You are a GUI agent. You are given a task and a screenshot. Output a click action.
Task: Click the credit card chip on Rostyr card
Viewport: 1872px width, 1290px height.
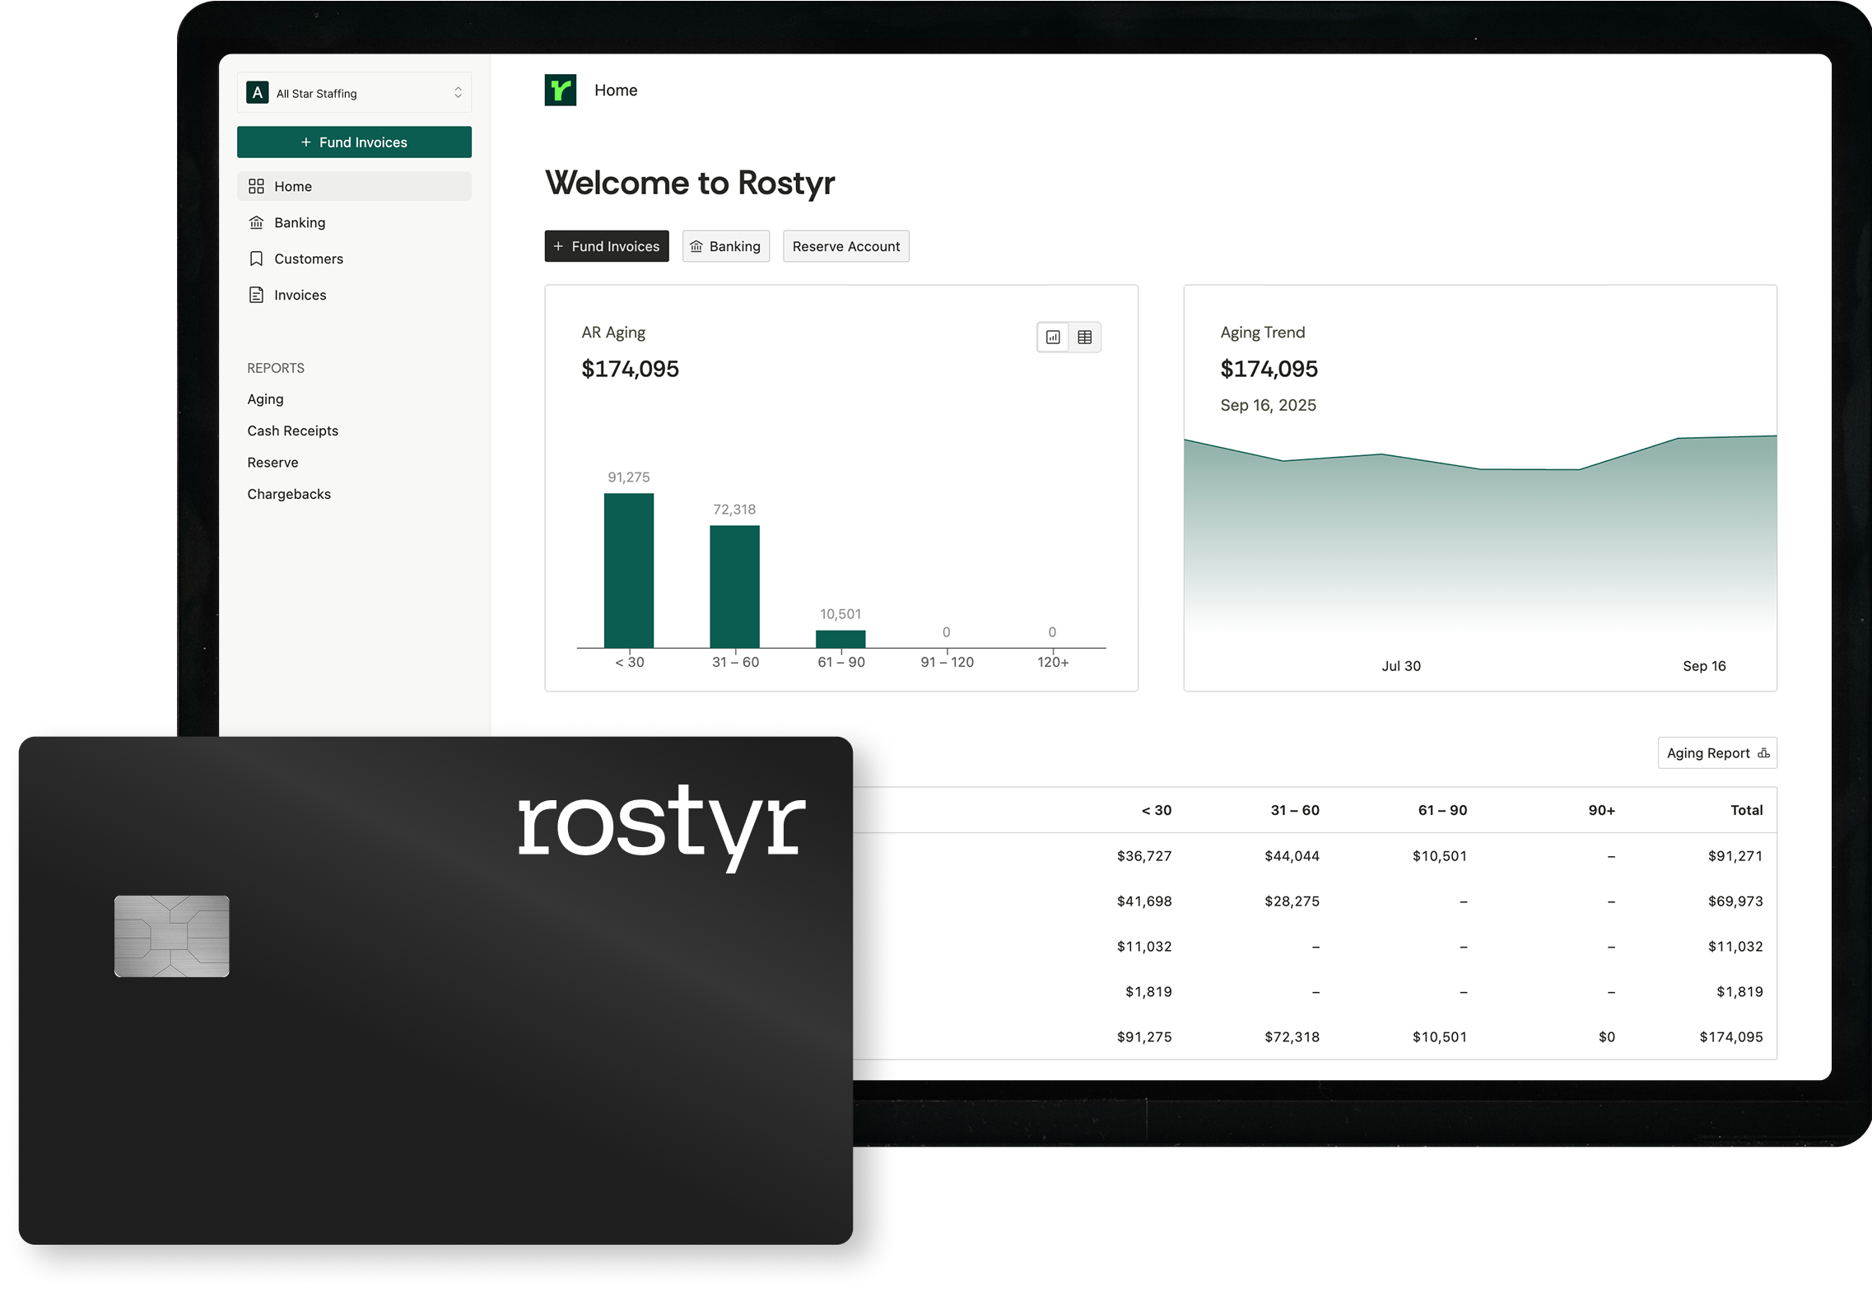[171, 936]
